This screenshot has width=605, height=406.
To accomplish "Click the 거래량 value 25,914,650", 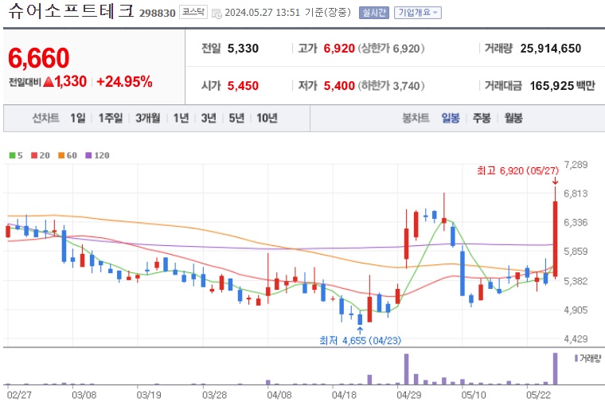I will [551, 49].
